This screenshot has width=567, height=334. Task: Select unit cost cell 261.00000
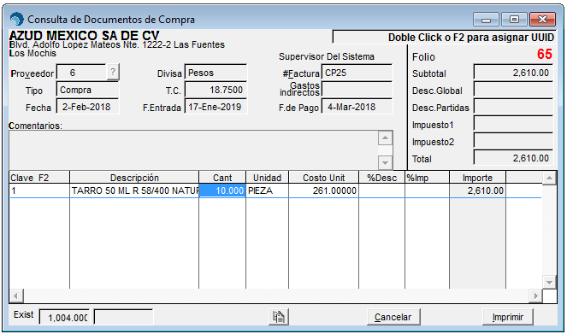click(x=323, y=190)
